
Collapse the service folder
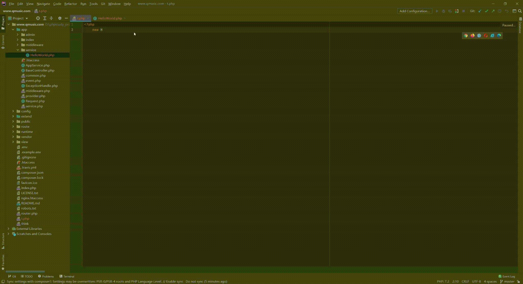[x=18, y=50]
